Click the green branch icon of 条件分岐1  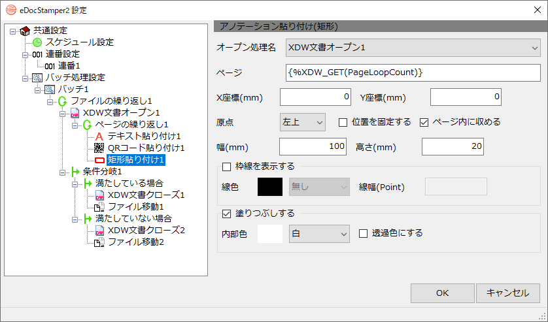[75, 172]
